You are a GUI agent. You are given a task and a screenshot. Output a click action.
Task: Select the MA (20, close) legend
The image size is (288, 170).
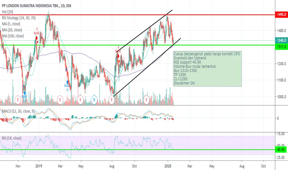[x=12, y=30]
